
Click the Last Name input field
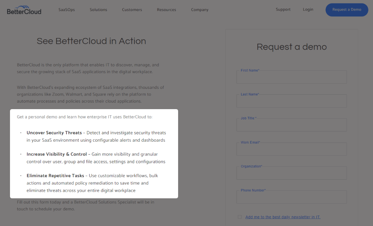(x=291, y=101)
